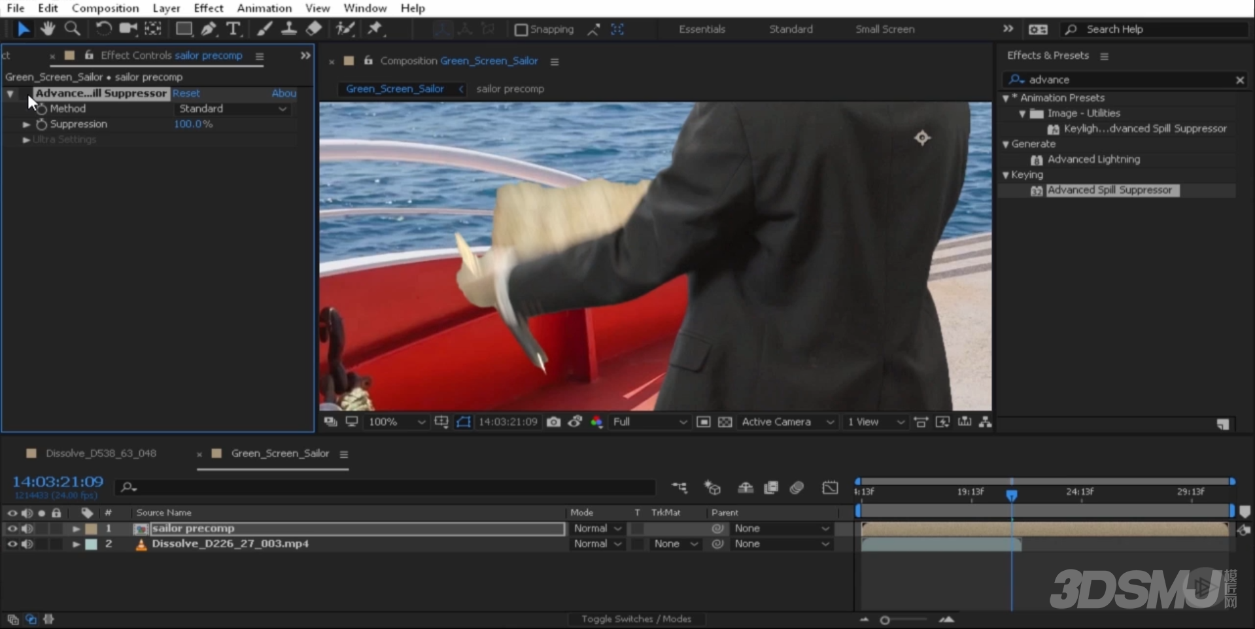This screenshot has height=629, width=1255.
Task: Open the Animation menu
Action: [x=264, y=8]
